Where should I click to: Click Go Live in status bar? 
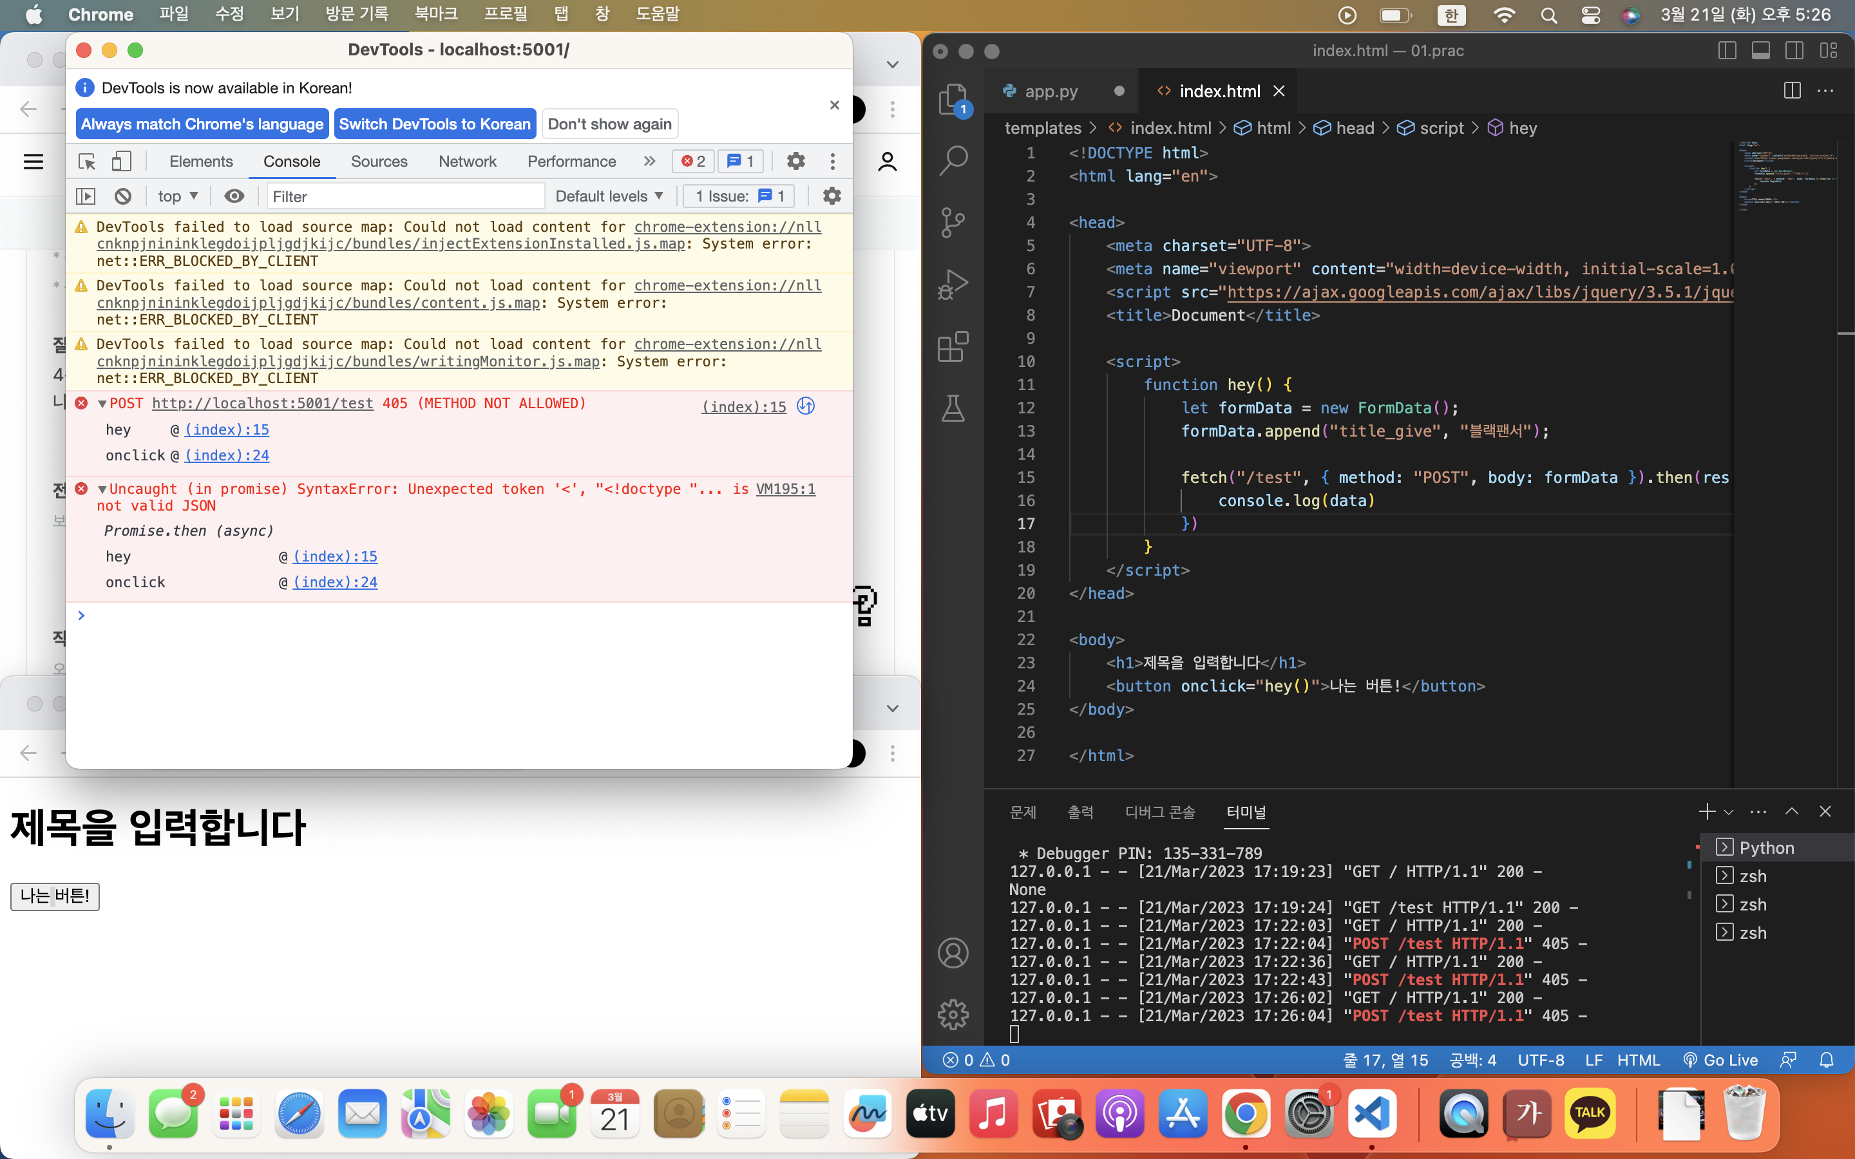click(1720, 1059)
